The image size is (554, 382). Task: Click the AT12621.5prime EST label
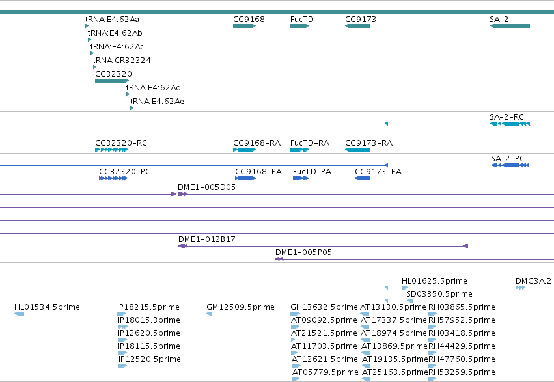[x=325, y=359]
